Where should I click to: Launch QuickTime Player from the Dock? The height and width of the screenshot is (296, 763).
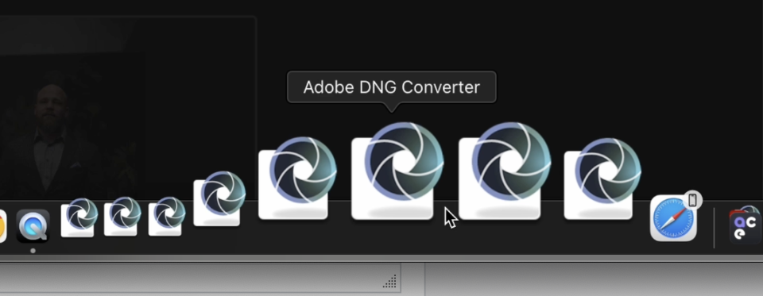[x=33, y=225]
